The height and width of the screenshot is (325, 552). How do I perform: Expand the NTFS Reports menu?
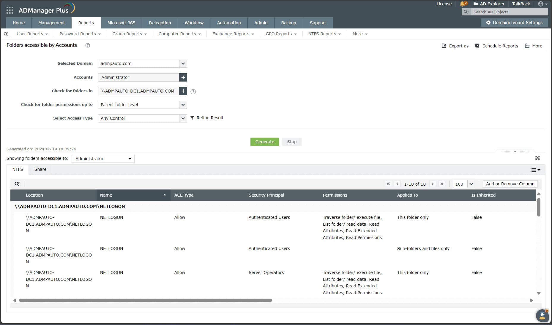pos(324,34)
